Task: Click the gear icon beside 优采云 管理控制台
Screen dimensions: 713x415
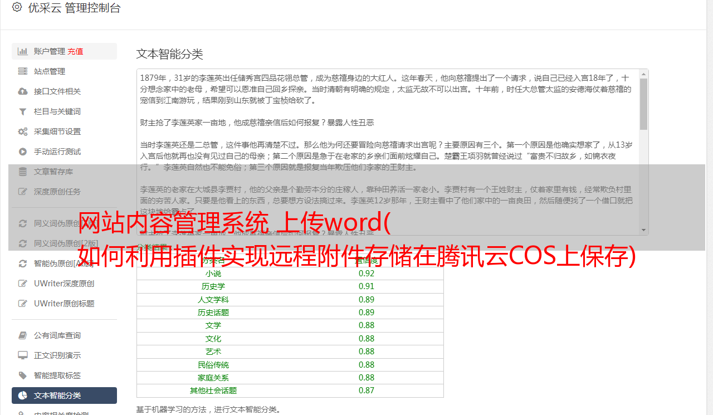Action: pyautogui.click(x=17, y=7)
